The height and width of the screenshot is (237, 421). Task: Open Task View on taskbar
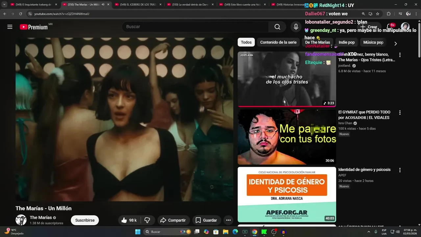point(197,232)
